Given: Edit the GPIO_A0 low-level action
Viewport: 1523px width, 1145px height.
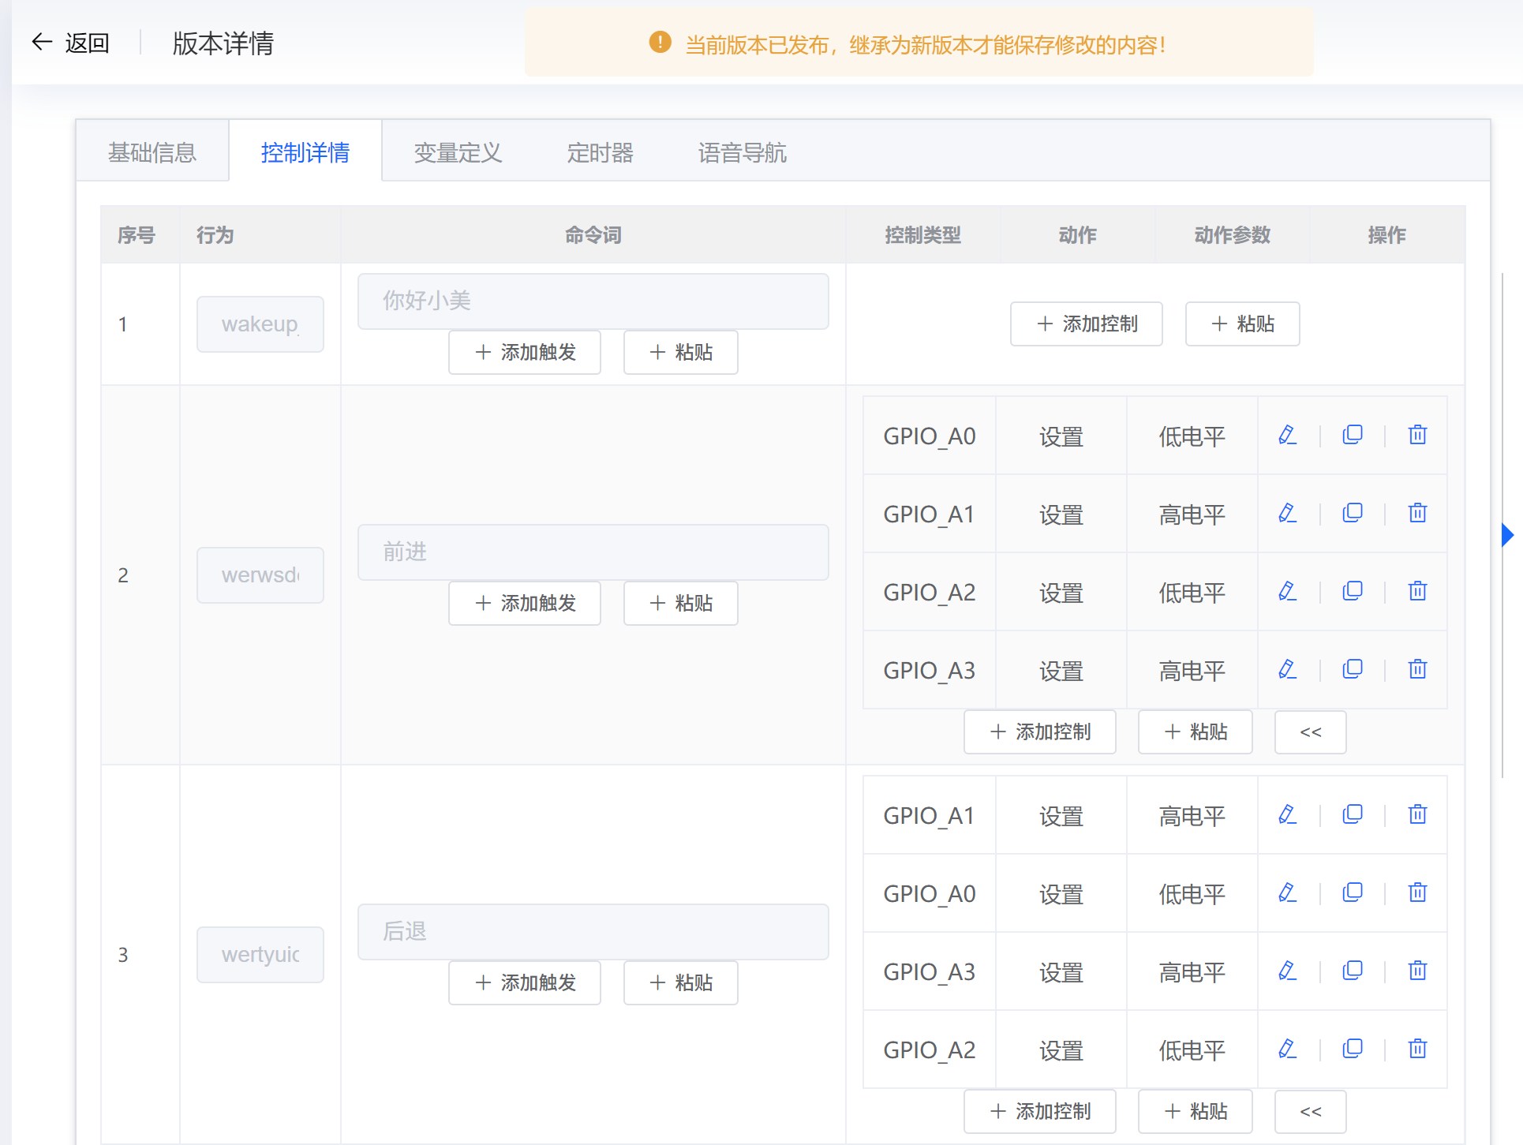Looking at the screenshot, I should click(x=1287, y=435).
